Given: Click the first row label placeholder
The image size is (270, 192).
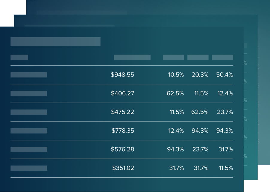Looking at the screenshot, I should (x=29, y=75).
